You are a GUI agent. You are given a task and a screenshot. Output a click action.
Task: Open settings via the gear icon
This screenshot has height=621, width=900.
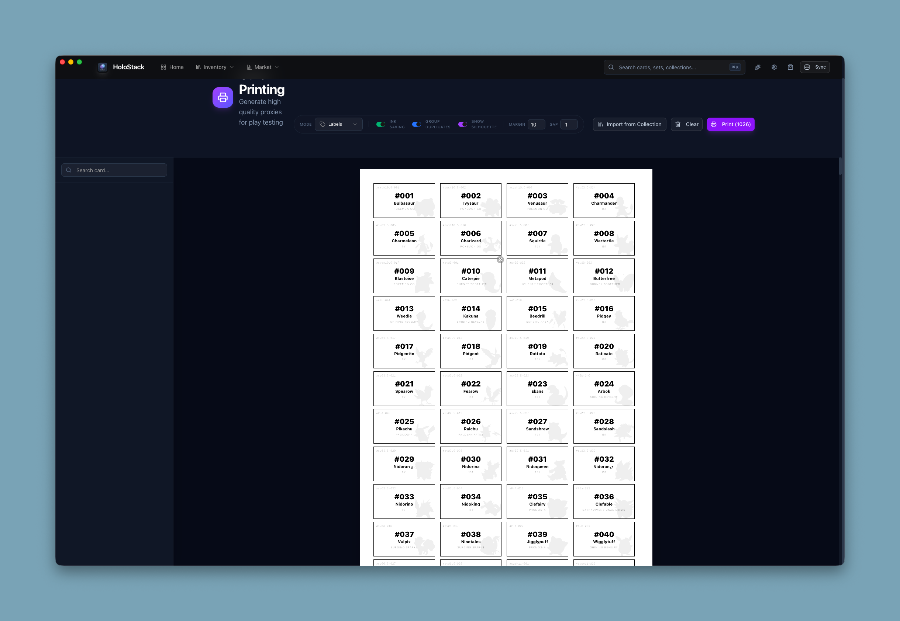[x=774, y=67]
